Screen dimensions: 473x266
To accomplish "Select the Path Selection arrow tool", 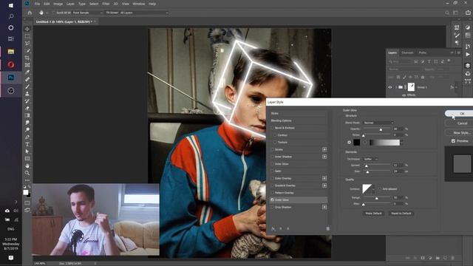I will (27, 151).
